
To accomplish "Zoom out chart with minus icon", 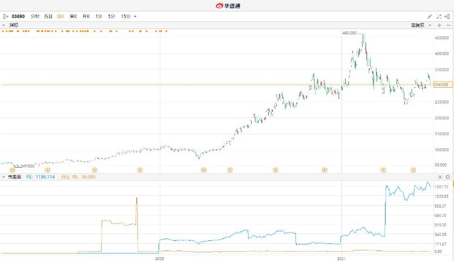I will pyautogui.click(x=448, y=25).
